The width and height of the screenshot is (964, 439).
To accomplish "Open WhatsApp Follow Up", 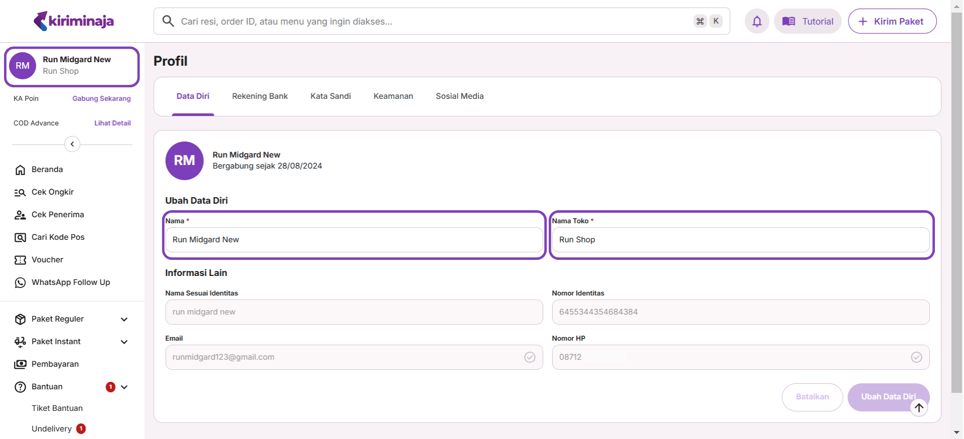I will 70,282.
